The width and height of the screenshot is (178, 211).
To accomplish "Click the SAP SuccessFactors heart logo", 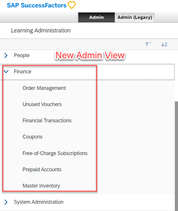I will (72, 5).
